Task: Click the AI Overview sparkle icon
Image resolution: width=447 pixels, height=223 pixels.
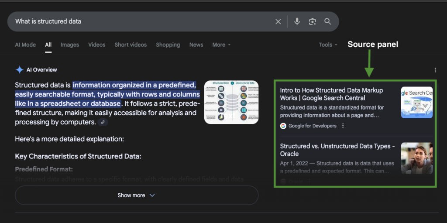Action: click(x=20, y=70)
